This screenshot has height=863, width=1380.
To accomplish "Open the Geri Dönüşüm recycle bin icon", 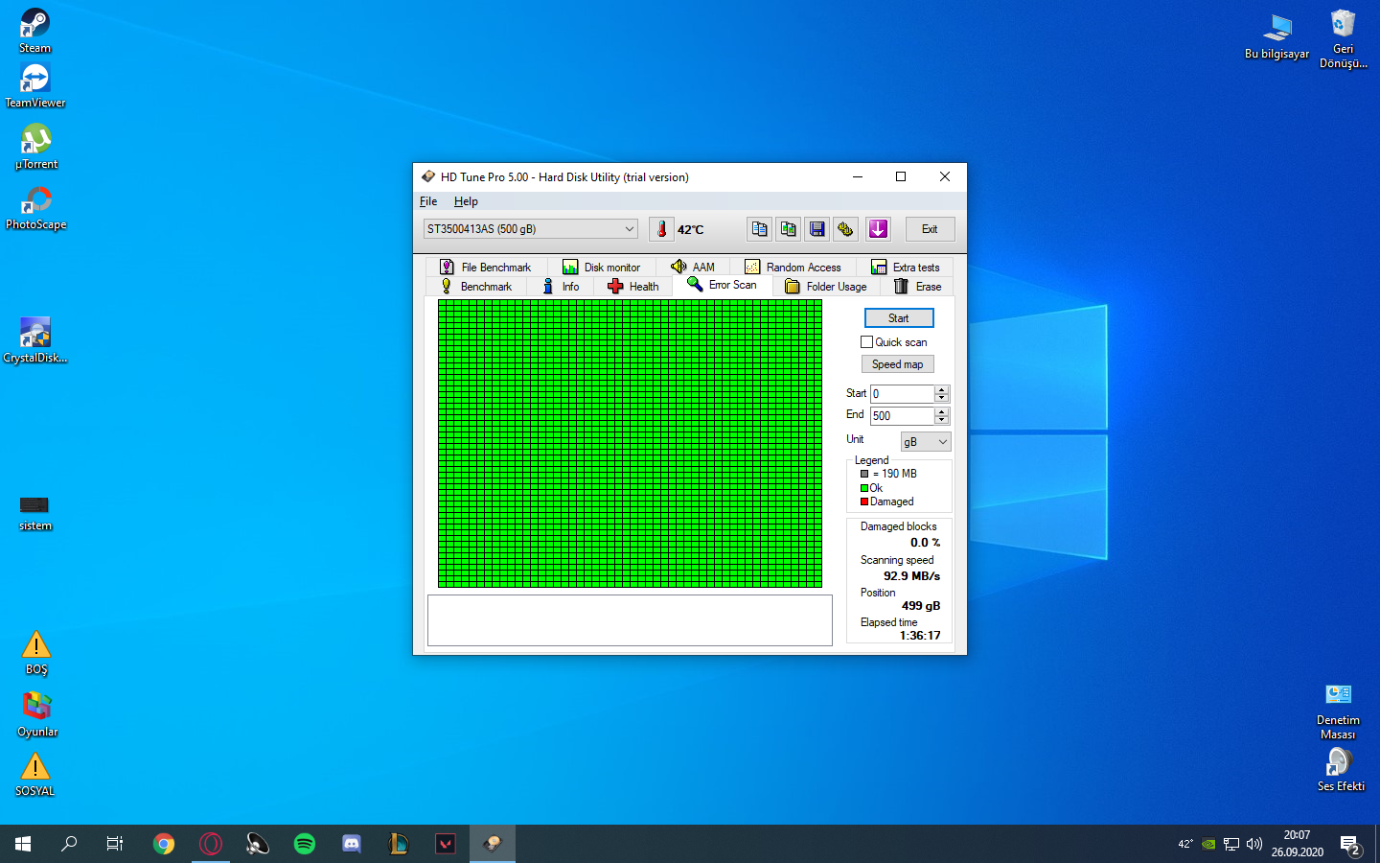I will 1344,38.
